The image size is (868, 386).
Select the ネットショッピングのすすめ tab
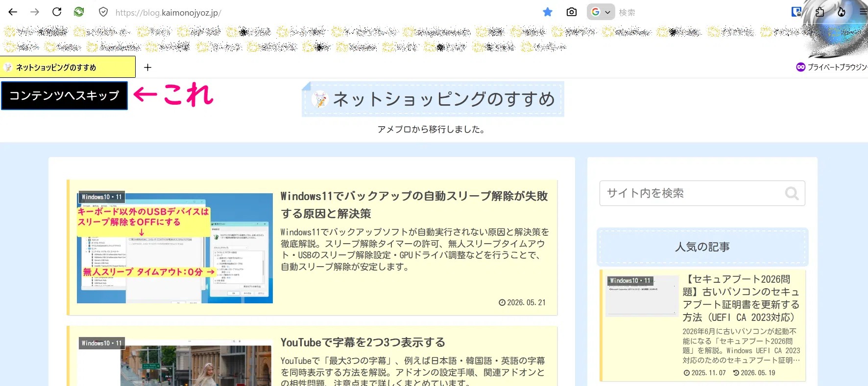click(68, 67)
